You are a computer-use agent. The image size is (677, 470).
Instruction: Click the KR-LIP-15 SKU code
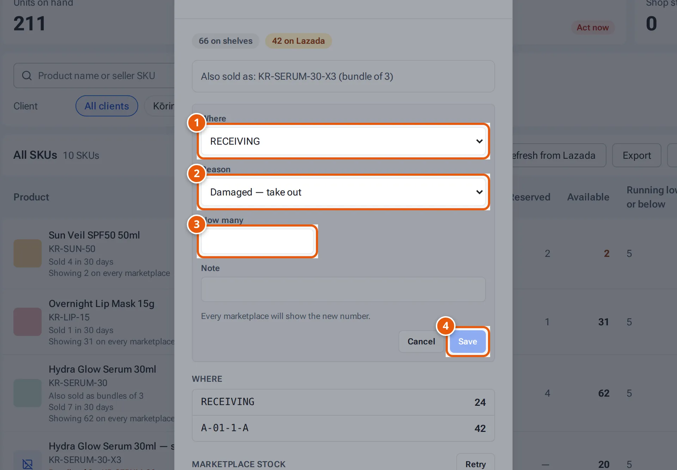(69, 317)
